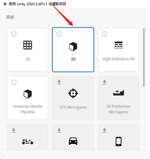Select the Universal Render Pipeline cube icon

click(x=28, y=94)
